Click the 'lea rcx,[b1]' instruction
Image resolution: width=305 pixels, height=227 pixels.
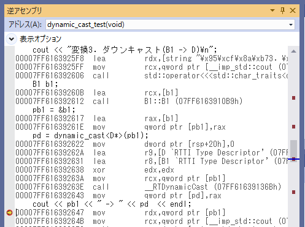point(97,93)
